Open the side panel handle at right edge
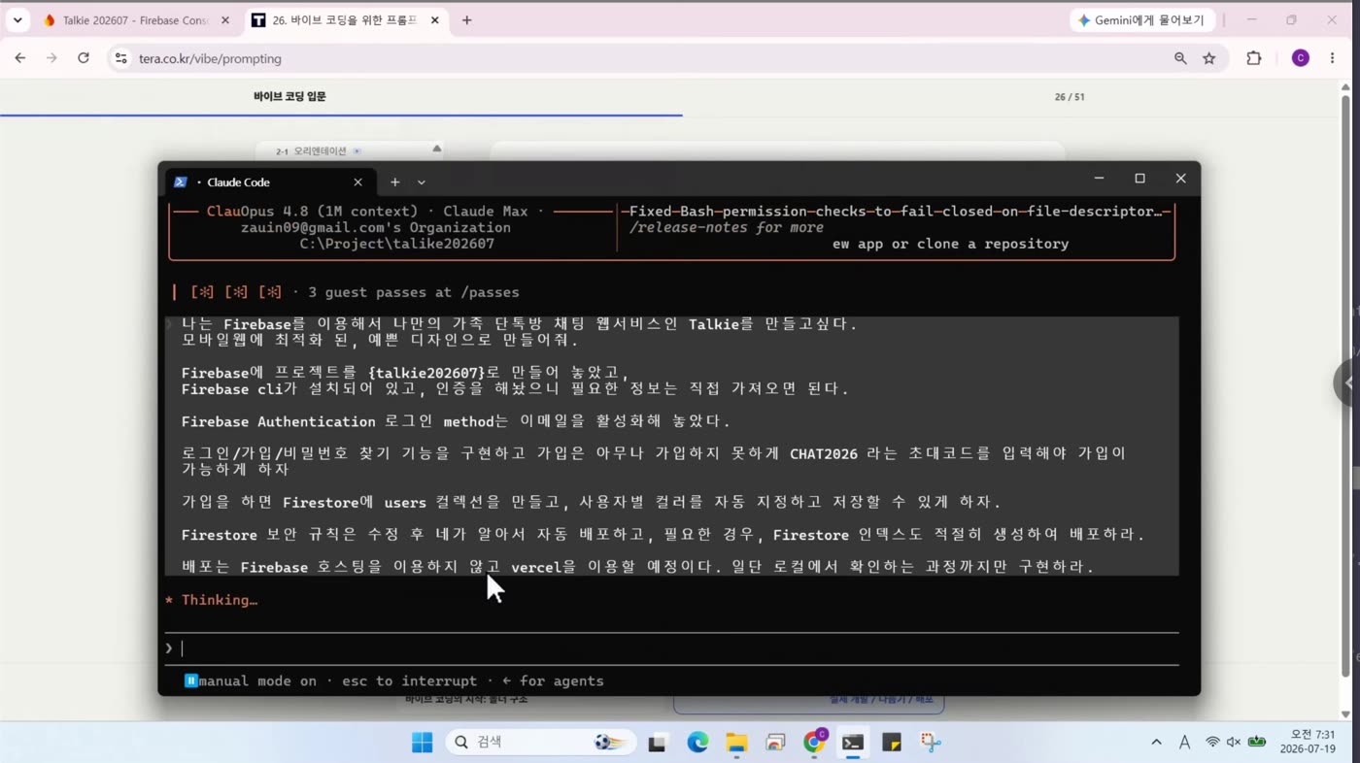This screenshot has width=1360, height=763. coord(1348,382)
